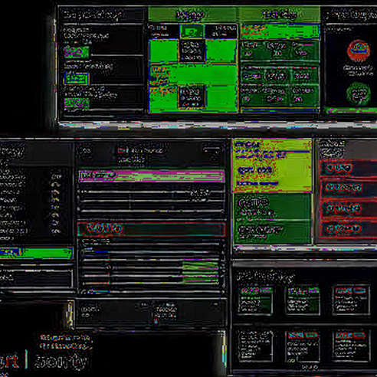This screenshot has width=377, height=377.
Task: Expand the red-outlined dark header bar
Action: click(151, 229)
